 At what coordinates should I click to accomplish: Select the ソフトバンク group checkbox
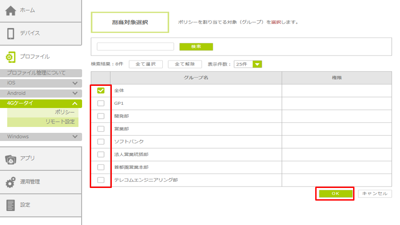click(101, 141)
